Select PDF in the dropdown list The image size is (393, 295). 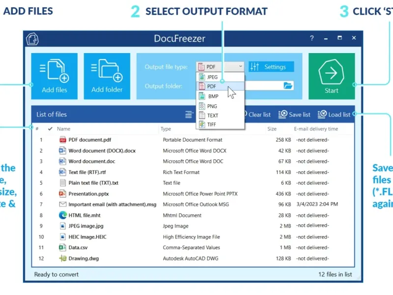220,87
